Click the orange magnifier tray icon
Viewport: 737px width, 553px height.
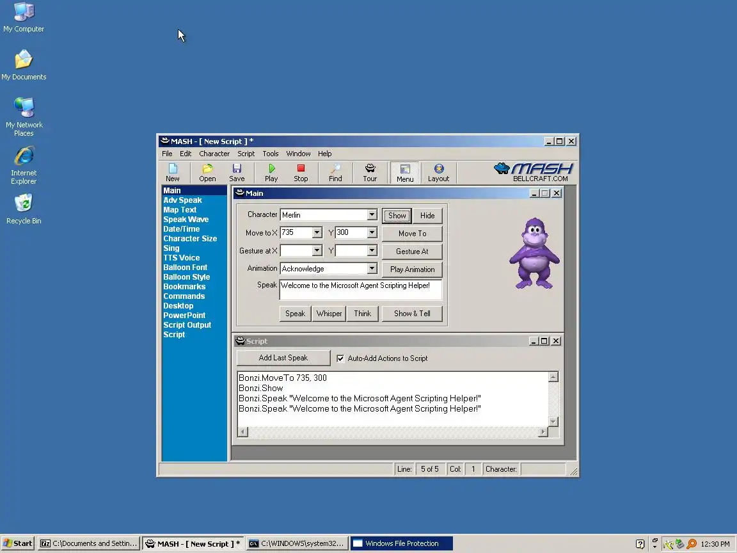coord(692,544)
